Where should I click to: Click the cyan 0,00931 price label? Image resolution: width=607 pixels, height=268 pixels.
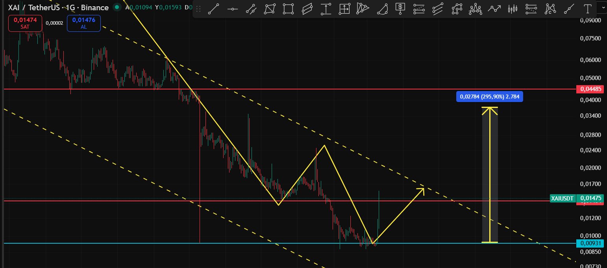click(589, 243)
